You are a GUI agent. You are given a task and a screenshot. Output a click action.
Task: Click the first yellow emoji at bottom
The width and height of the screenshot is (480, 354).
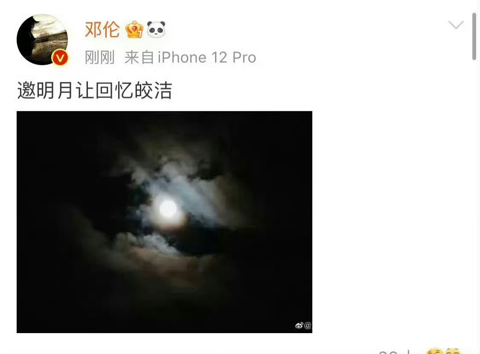(434, 351)
